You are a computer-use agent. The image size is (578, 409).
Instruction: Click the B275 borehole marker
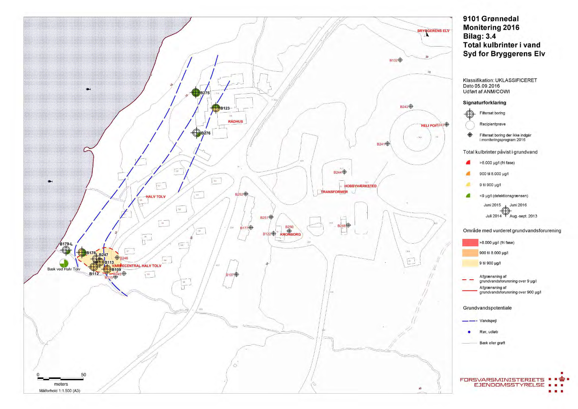196,93
